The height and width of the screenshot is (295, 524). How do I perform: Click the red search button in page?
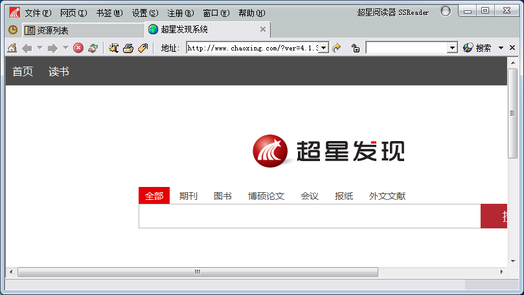[494, 216]
